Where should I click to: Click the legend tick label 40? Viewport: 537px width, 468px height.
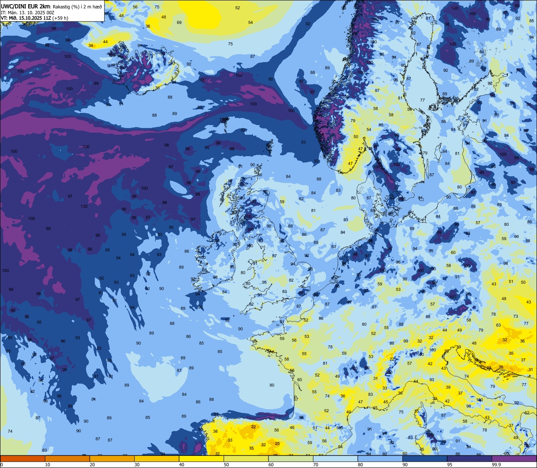coord(182,465)
